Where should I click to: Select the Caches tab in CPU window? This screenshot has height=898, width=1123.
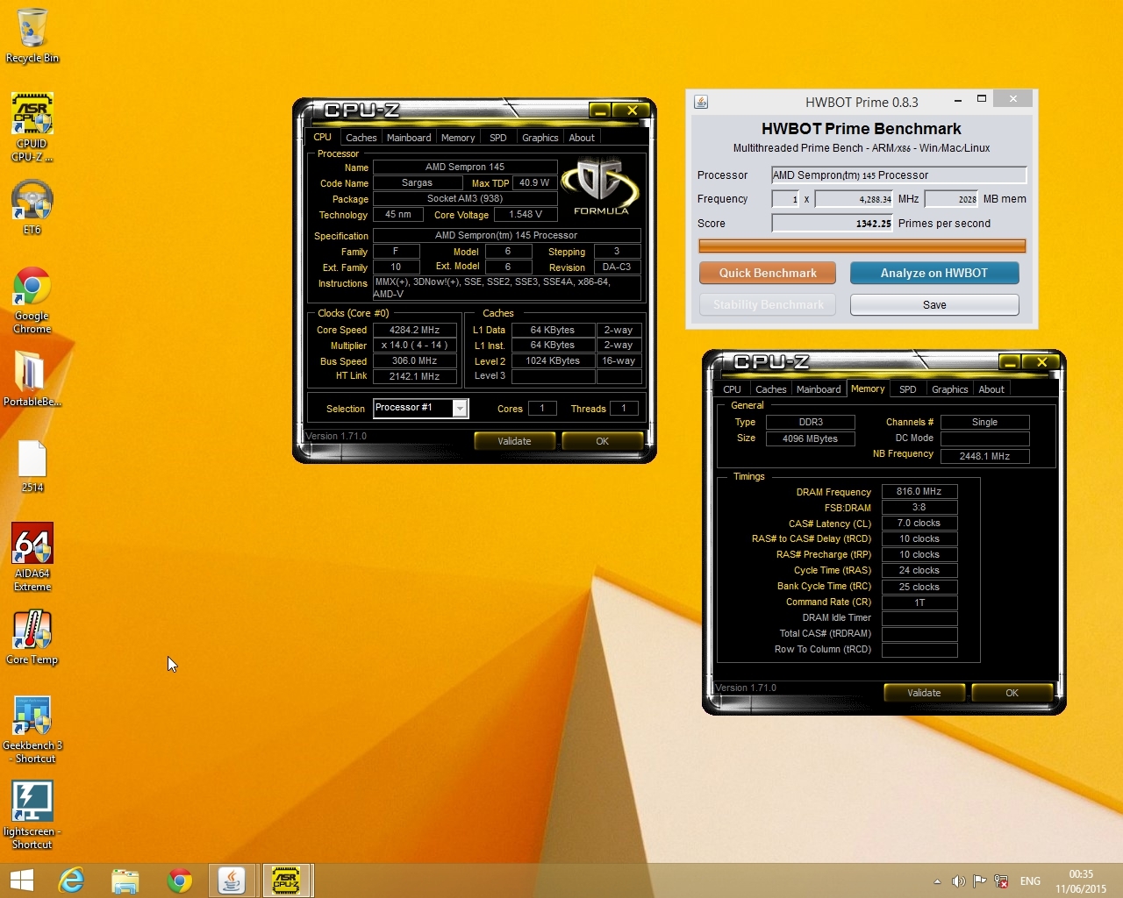[361, 138]
